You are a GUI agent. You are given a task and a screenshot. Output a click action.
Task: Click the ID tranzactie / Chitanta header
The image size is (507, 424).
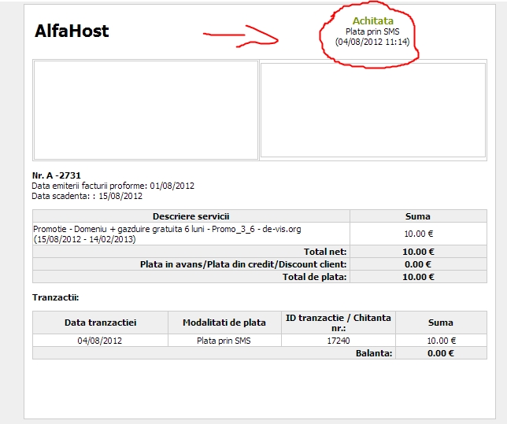coord(339,323)
